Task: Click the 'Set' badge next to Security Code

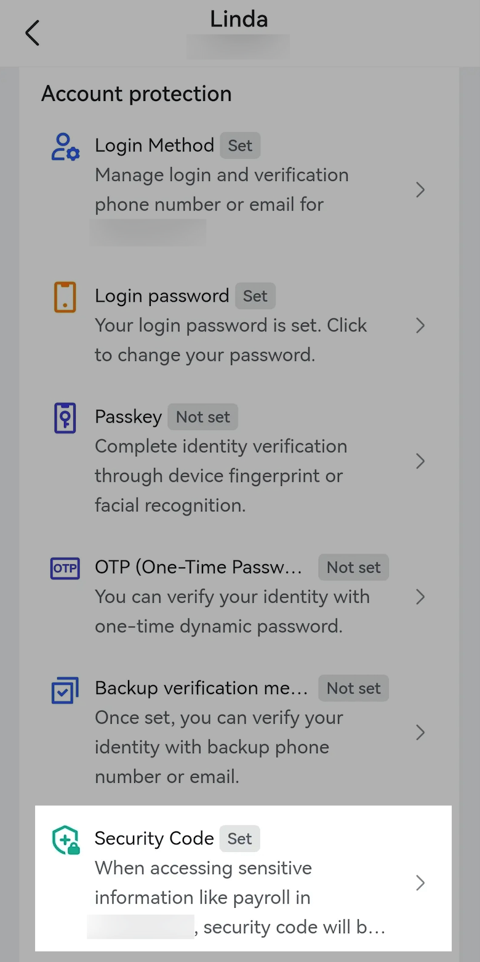Action: point(239,839)
